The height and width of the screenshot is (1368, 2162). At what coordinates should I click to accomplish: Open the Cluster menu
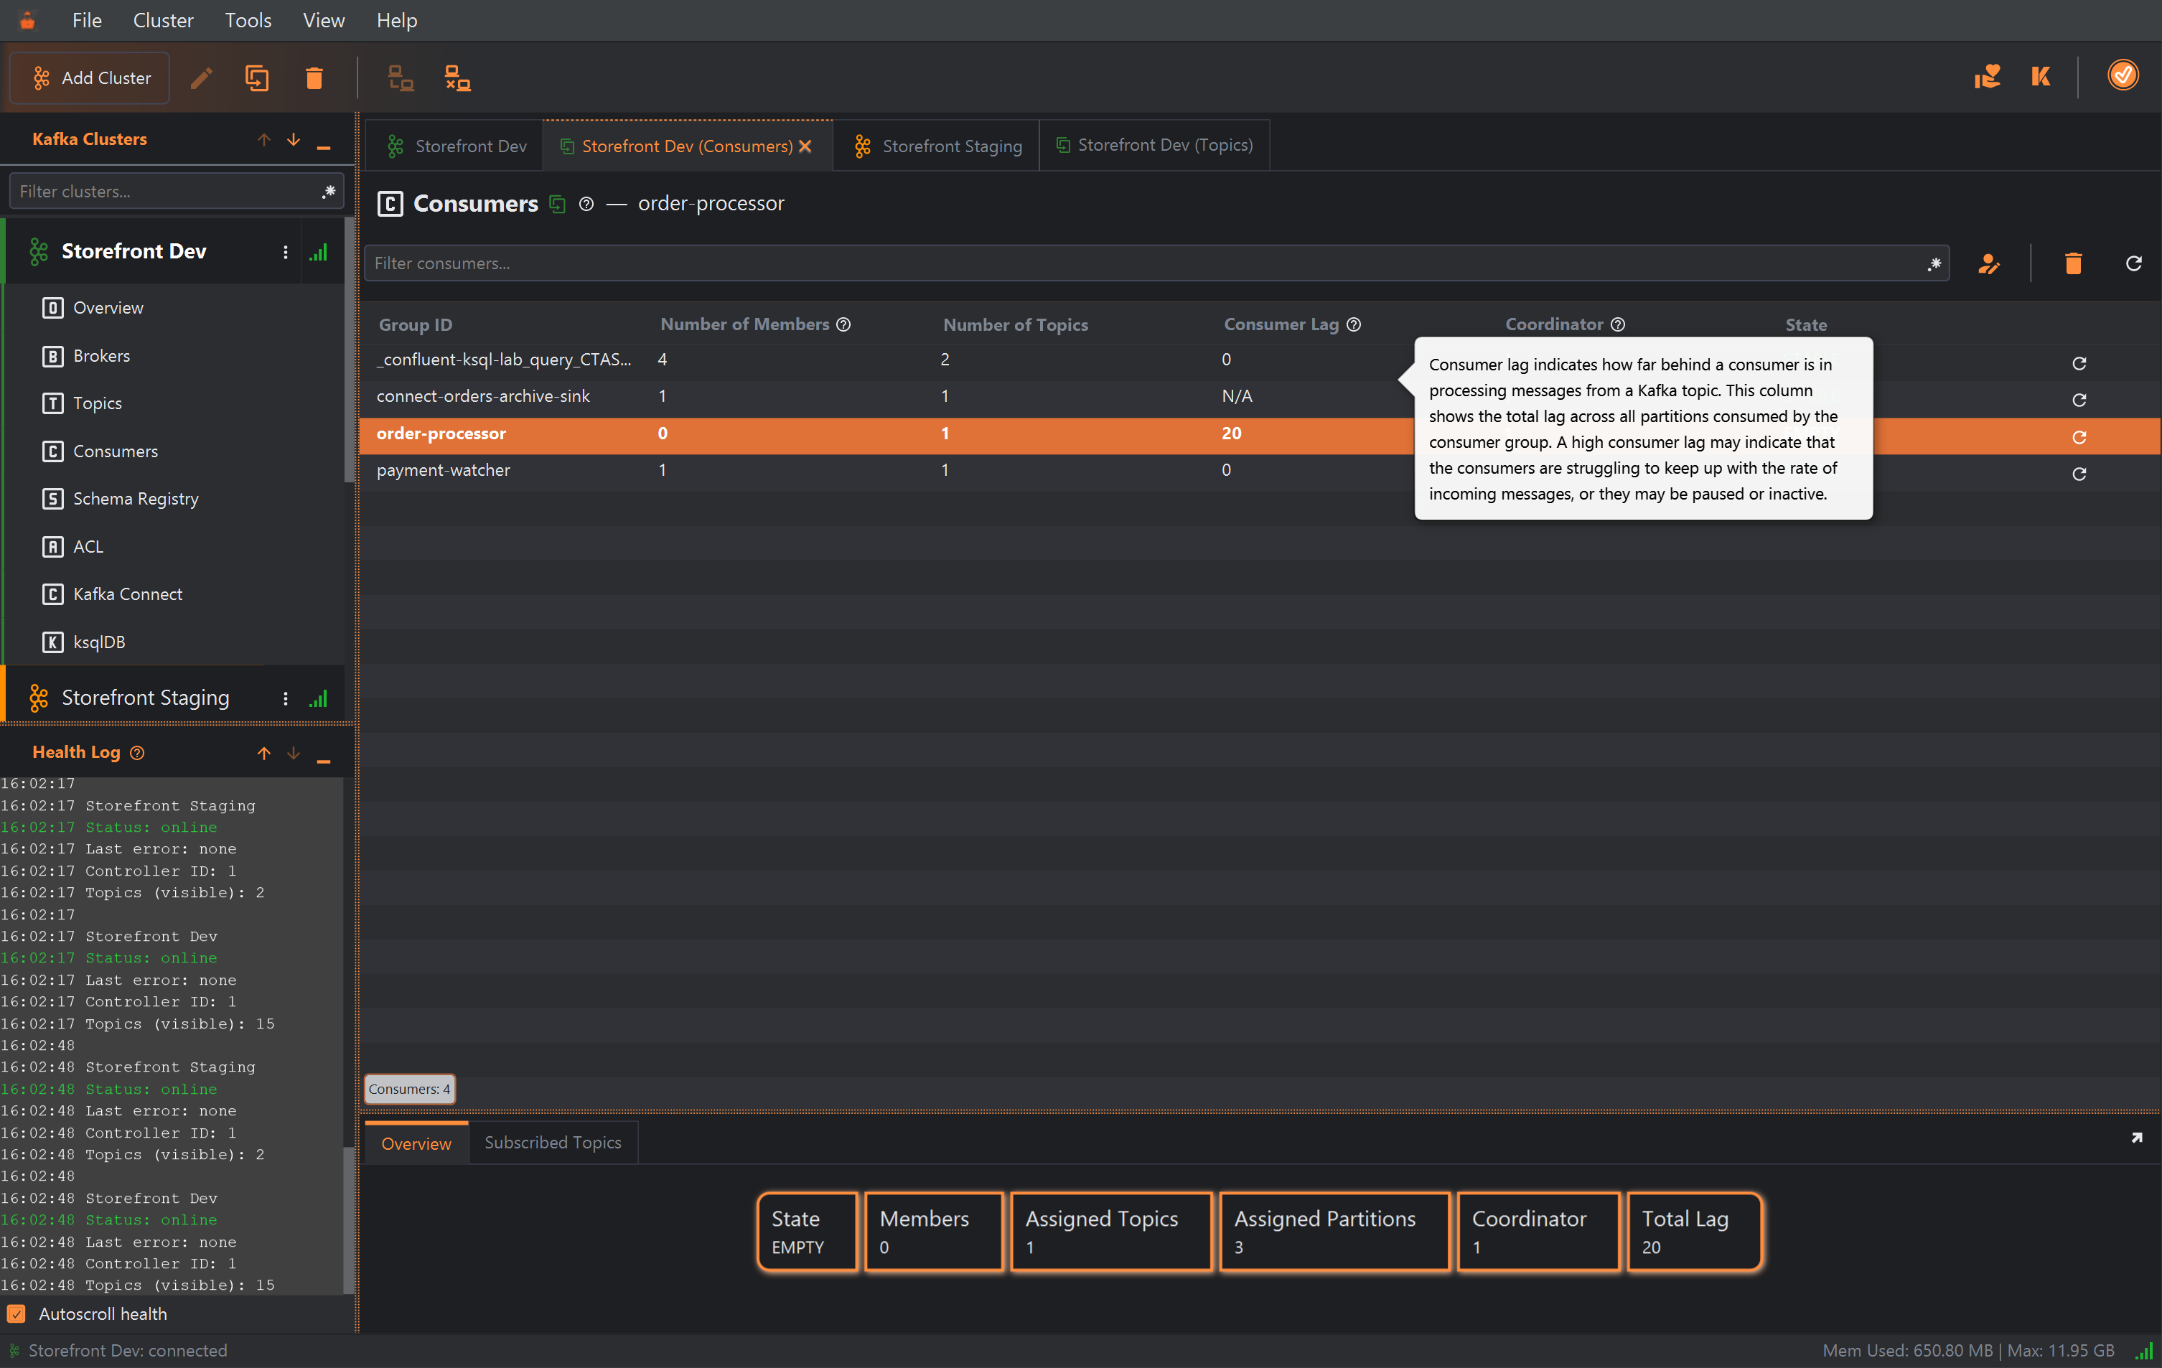click(162, 20)
